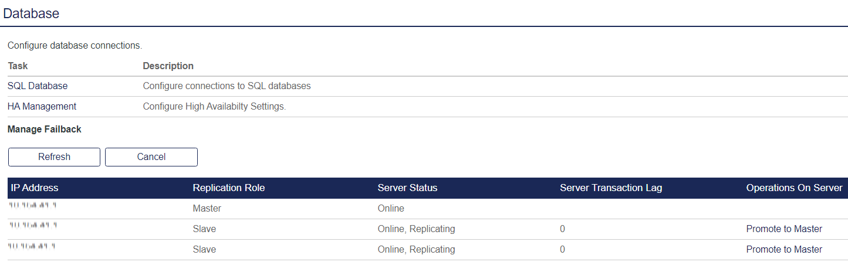The height and width of the screenshot is (262, 848).
Task: Promote the first Slave server to Master
Action: [x=784, y=229]
